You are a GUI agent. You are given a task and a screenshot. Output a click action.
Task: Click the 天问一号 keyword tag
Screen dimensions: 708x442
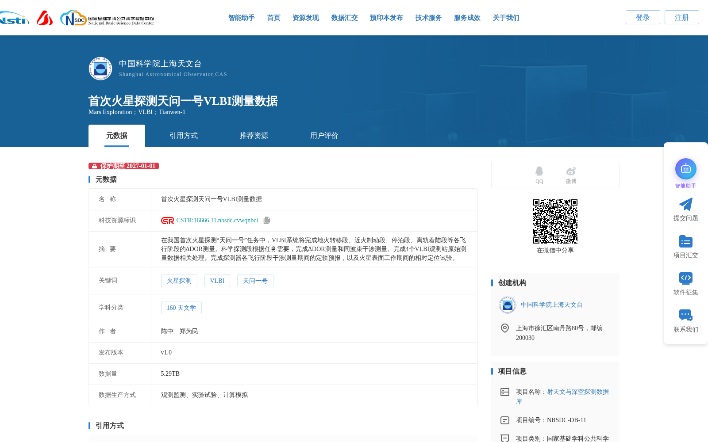pos(255,281)
